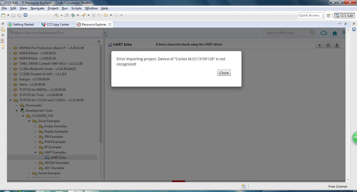Switch to the CCS App Center tab

point(55,25)
